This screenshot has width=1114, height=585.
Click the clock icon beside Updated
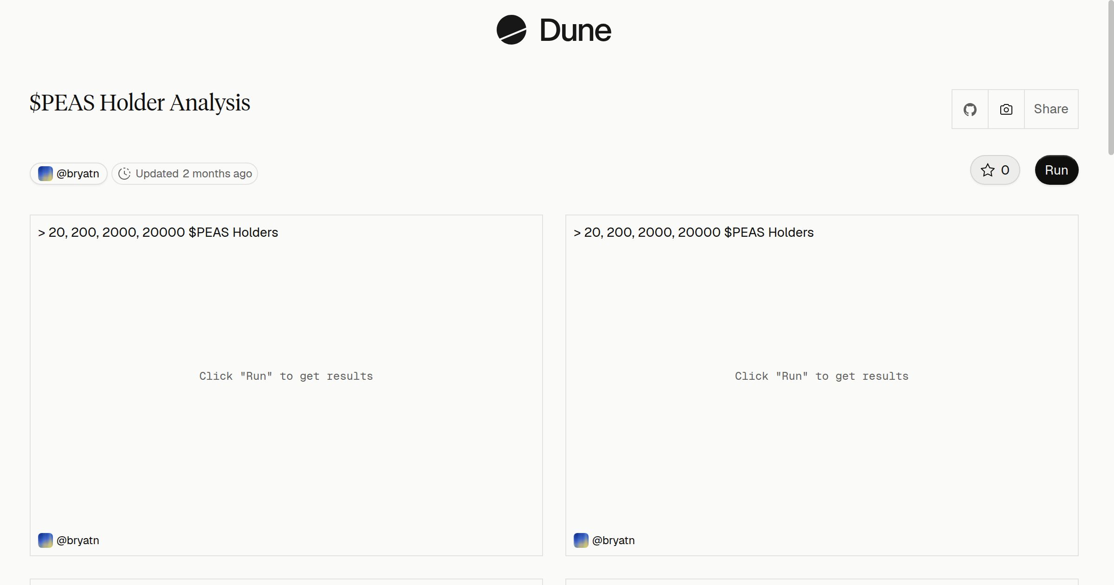pos(124,174)
